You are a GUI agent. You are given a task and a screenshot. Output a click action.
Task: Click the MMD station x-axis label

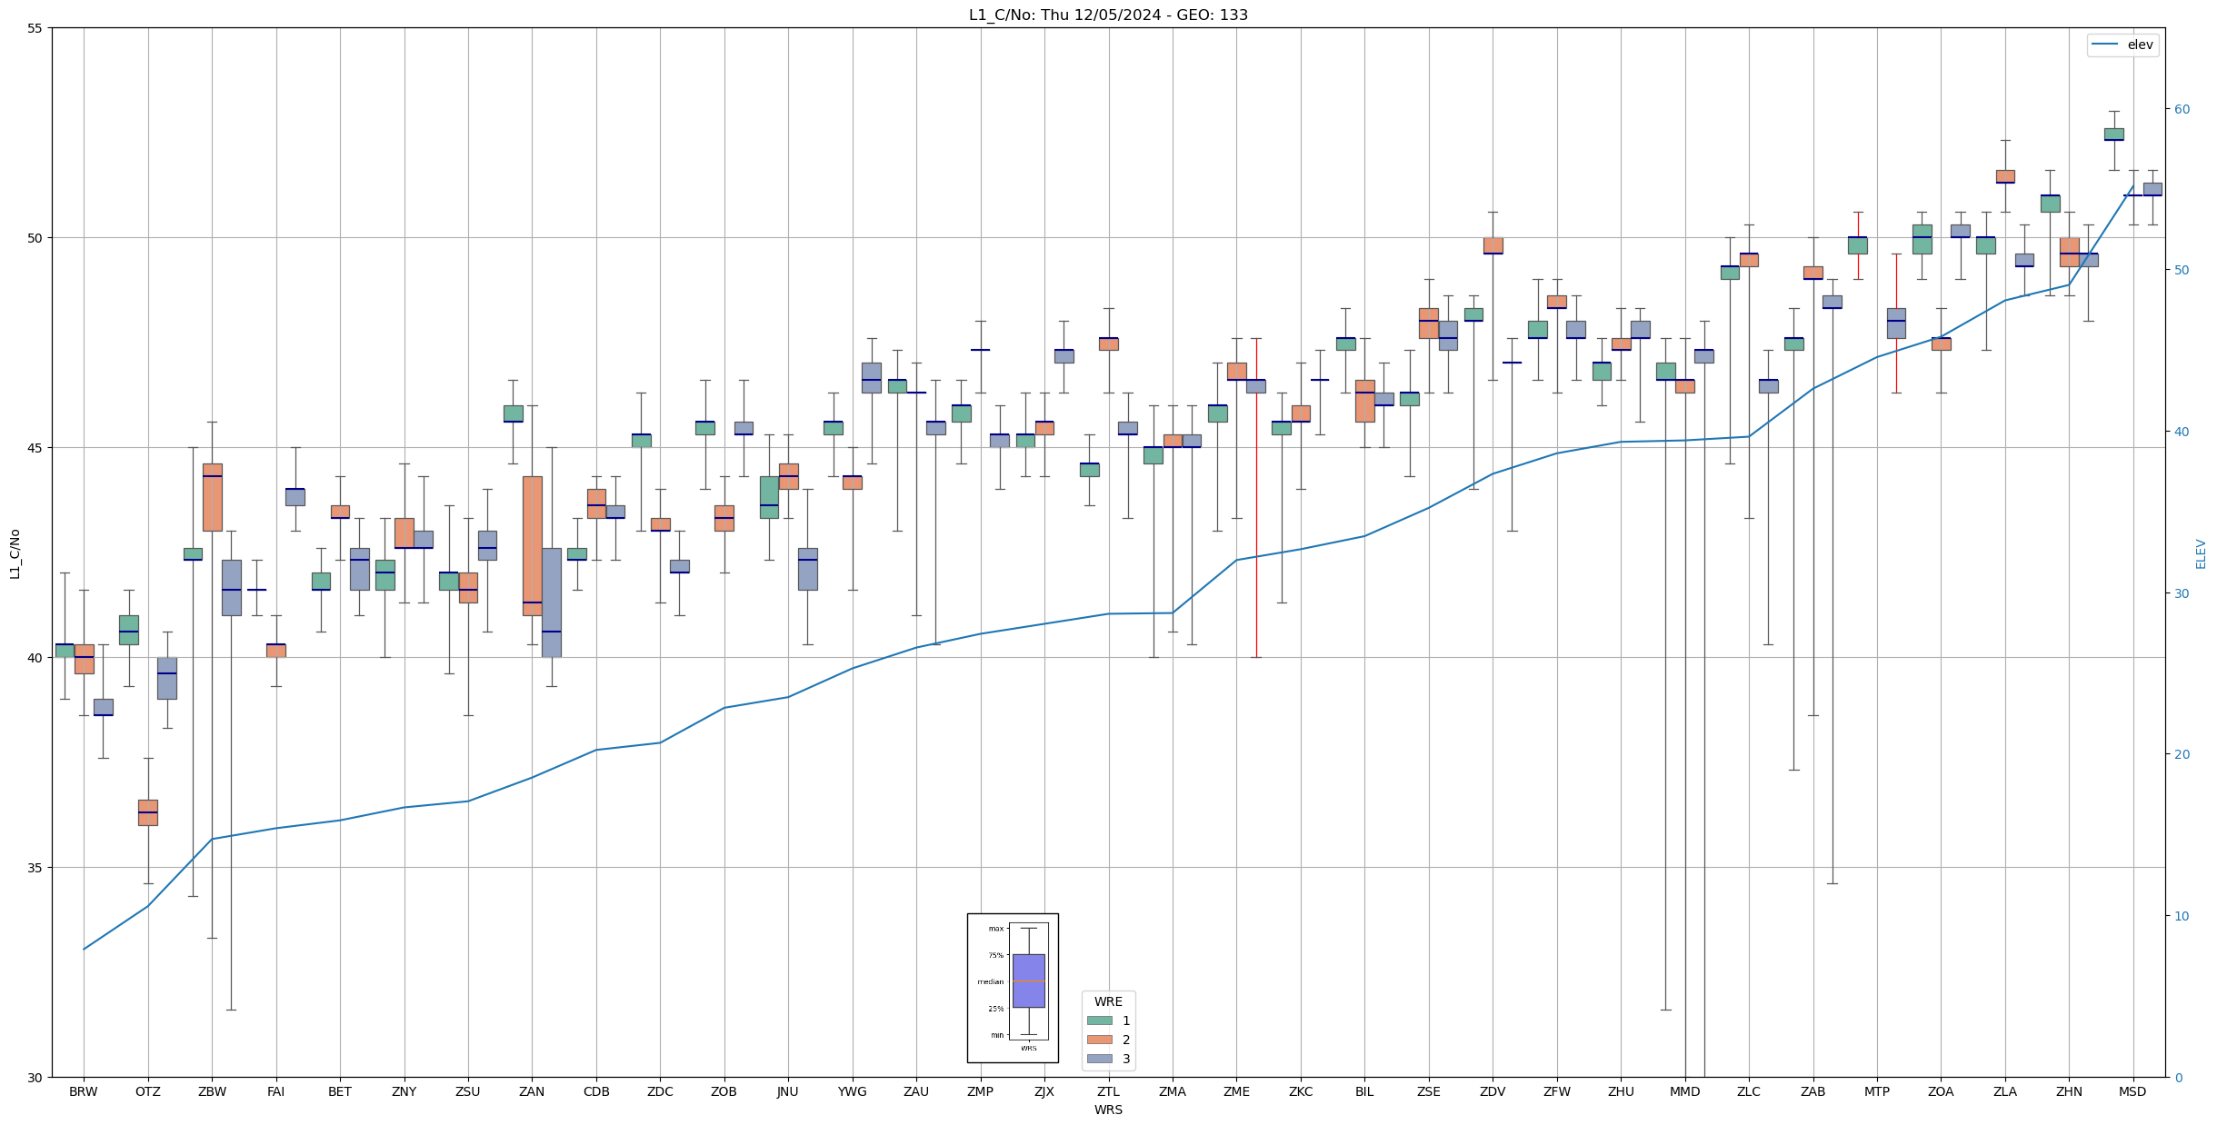point(1684,1091)
